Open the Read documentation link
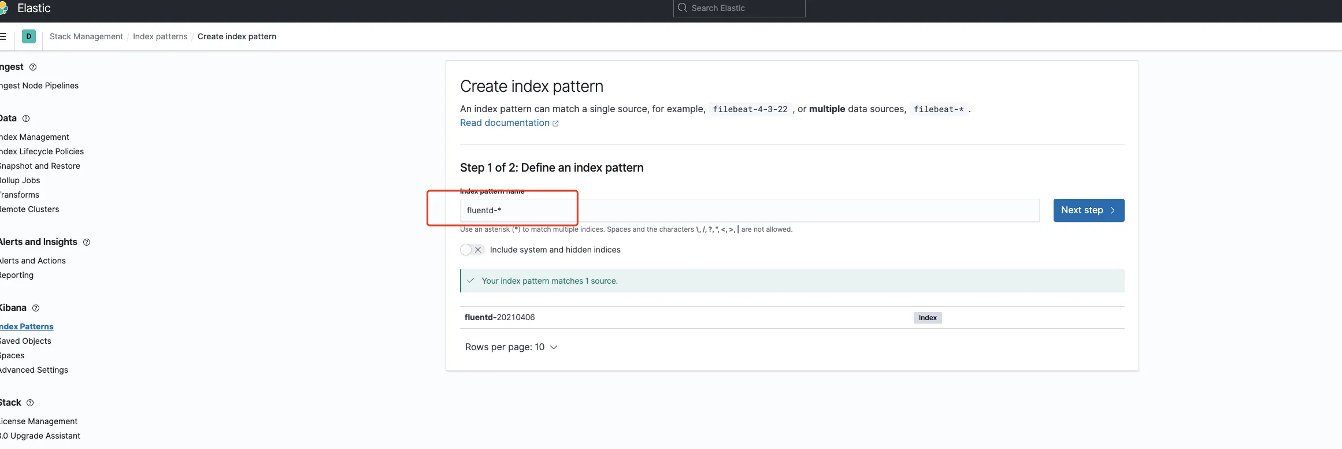1342x449 pixels. pyautogui.click(x=505, y=123)
